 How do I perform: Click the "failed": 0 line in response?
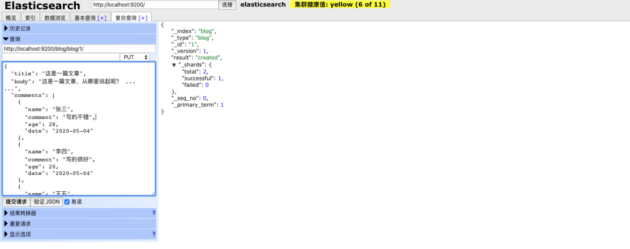coord(195,85)
